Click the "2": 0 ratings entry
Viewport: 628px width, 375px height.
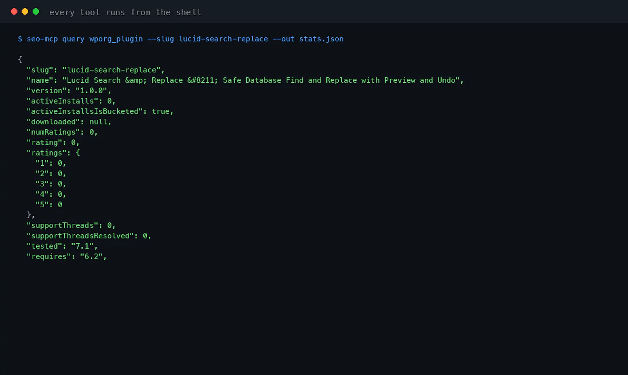(51, 174)
